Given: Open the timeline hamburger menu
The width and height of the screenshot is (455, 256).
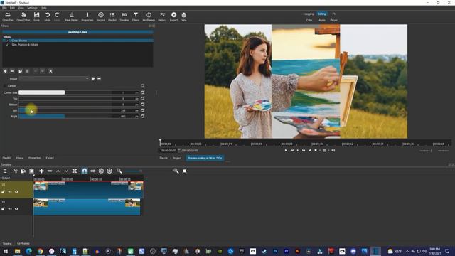Looking at the screenshot, I should tap(5, 171).
